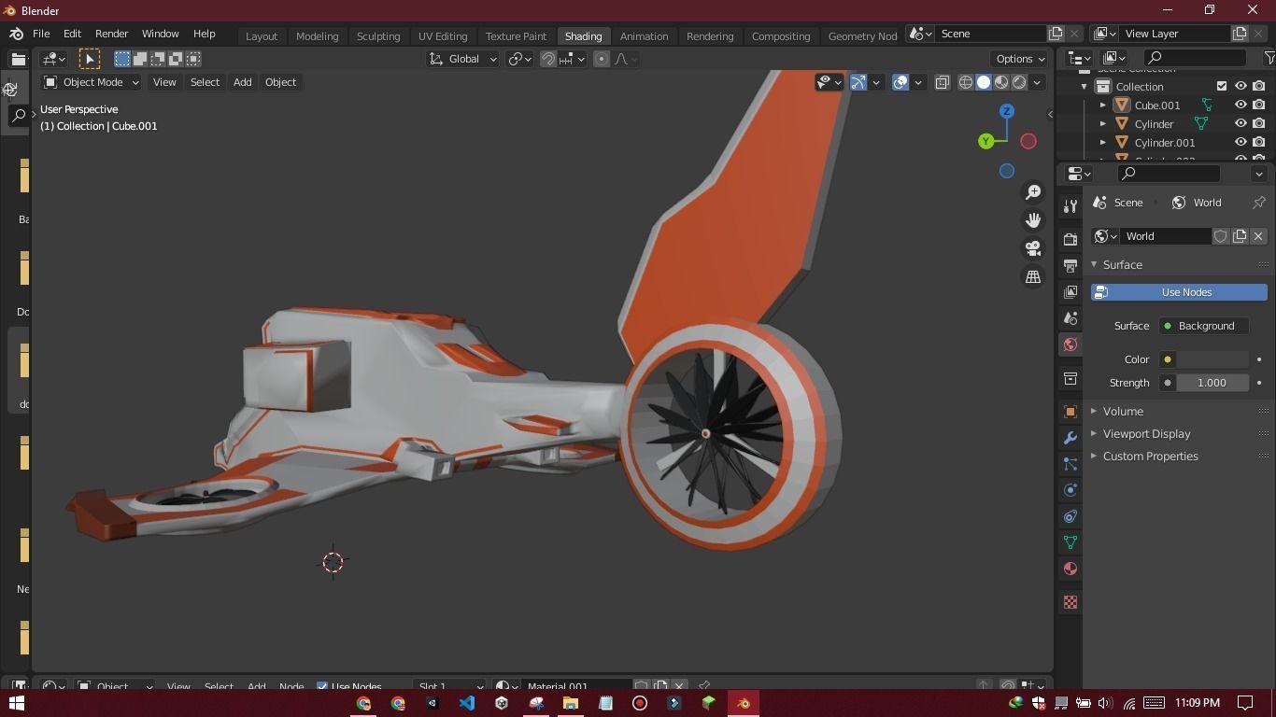Select material preview viewport shading
The height and width of the screenshot is (717, 1276).
click(x=1001, y=82)
